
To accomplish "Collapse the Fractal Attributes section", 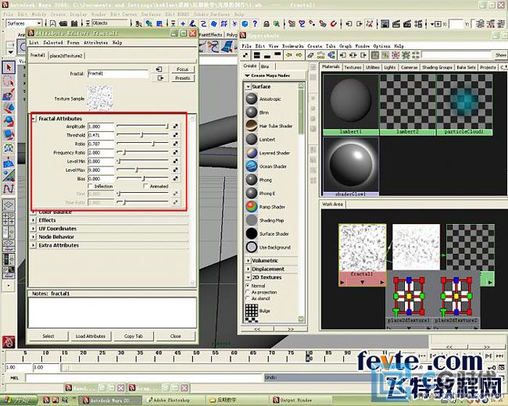I will (34, 119).
